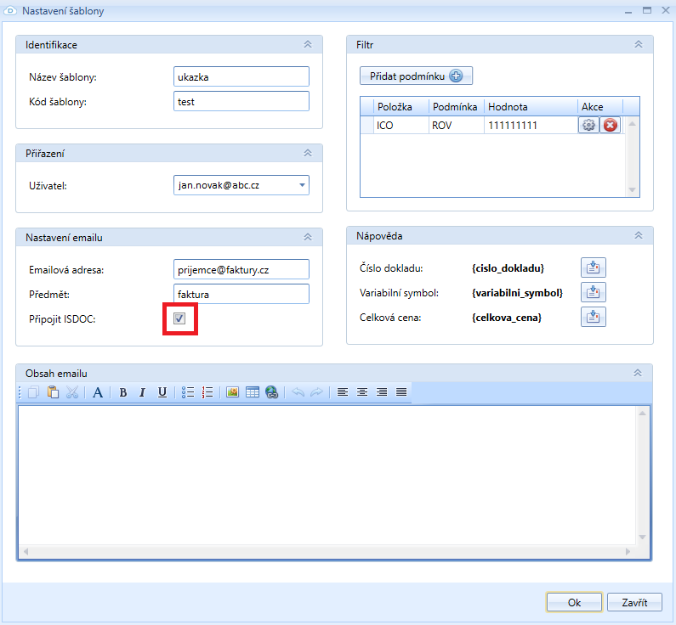Insert a bulleted list
Viewport: 676px width, 625px height.
pos(189,392)
